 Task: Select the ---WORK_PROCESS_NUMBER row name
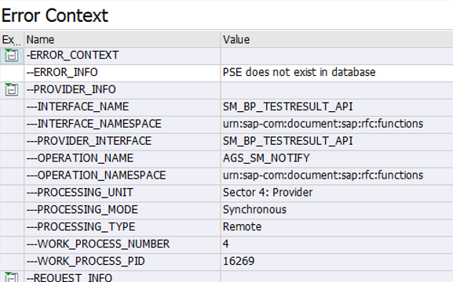98,244
